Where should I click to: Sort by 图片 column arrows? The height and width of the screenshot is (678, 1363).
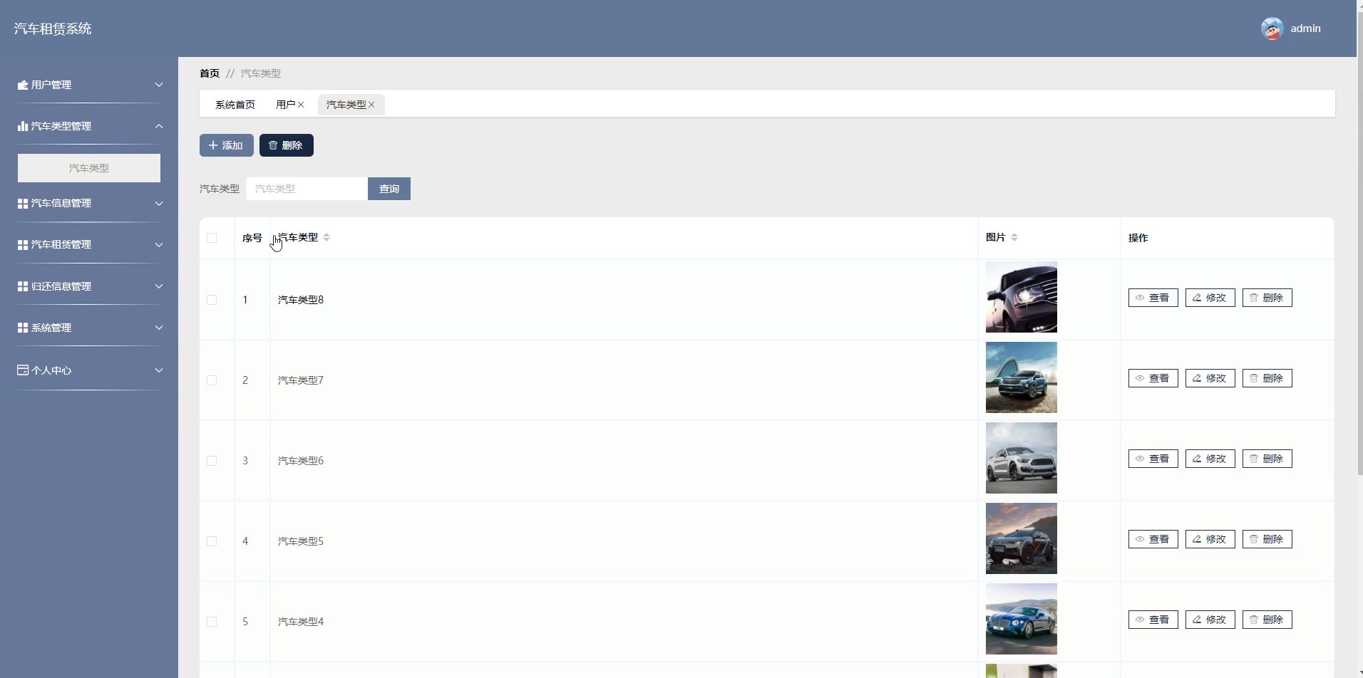point(1014,237)
